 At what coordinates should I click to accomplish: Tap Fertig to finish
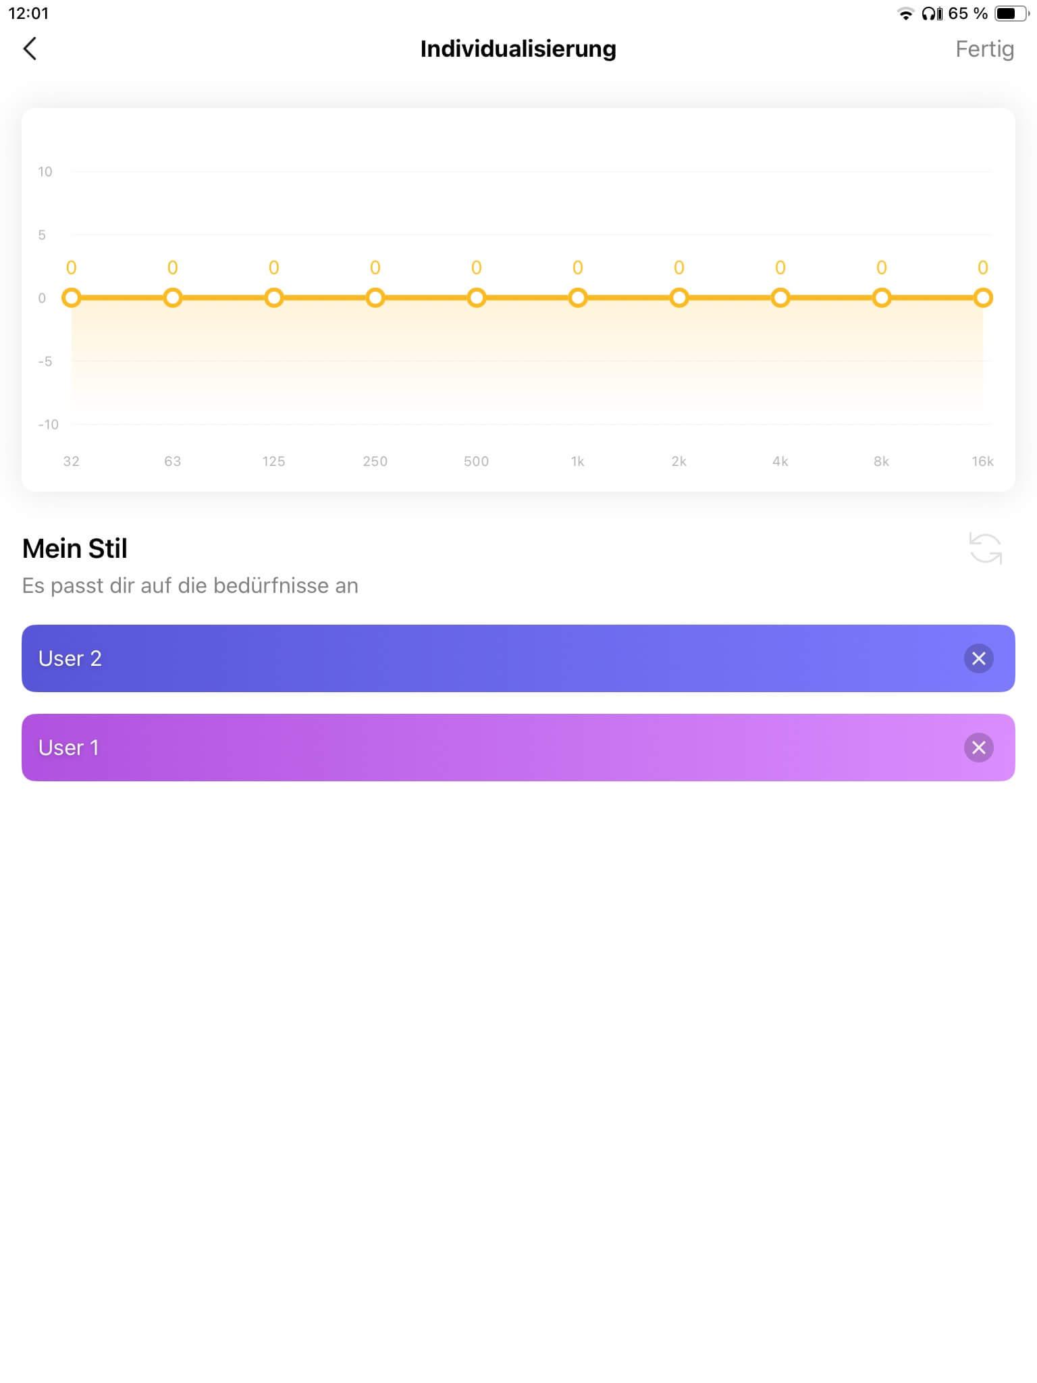pyautogui.click(x=984, y=49)
